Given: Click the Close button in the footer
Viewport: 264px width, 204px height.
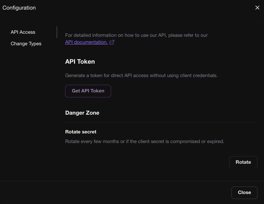Looking at the screenshot, I should point(244,192).
